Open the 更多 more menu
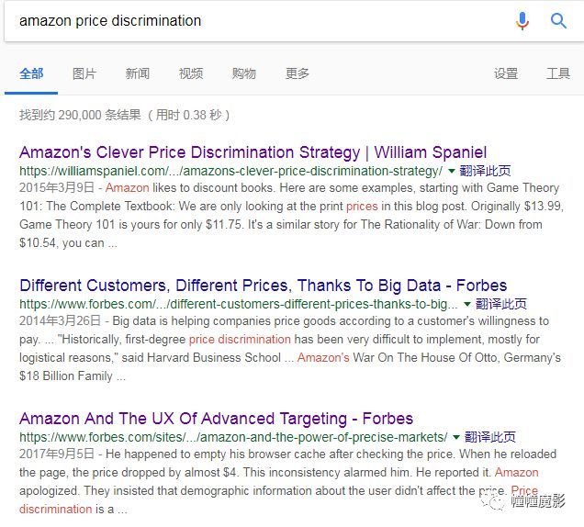584x527 pixels. [298, 73]
